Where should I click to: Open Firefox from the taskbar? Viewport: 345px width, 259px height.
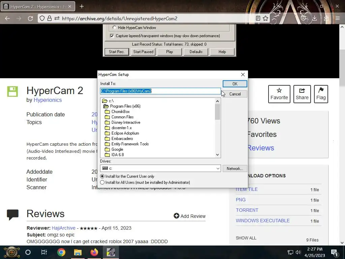coord(94,252)
